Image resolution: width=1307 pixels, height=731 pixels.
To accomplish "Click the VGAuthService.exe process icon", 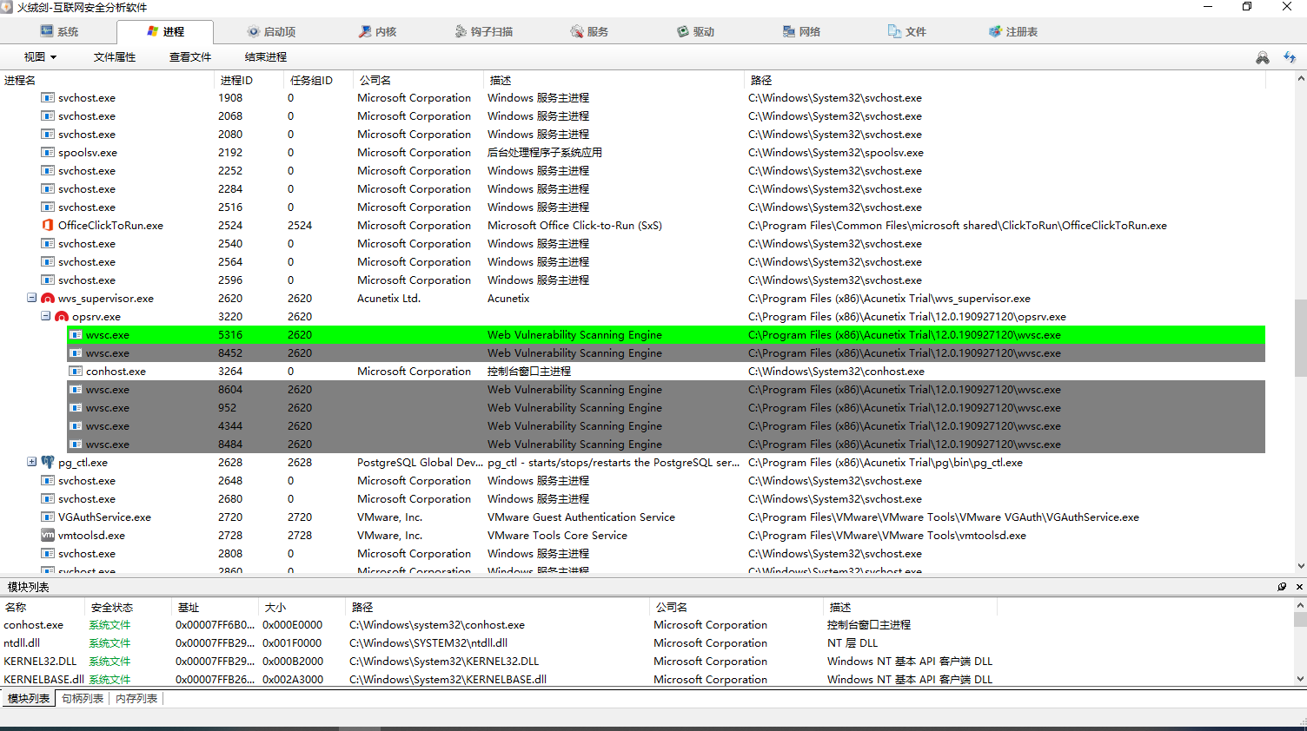I will point(48,517).
